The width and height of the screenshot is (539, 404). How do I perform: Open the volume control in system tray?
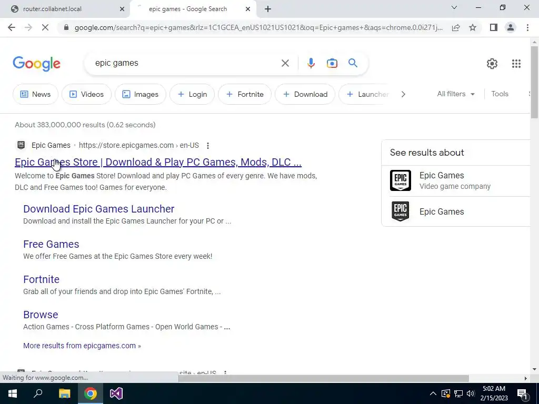[x=471, y=393]
